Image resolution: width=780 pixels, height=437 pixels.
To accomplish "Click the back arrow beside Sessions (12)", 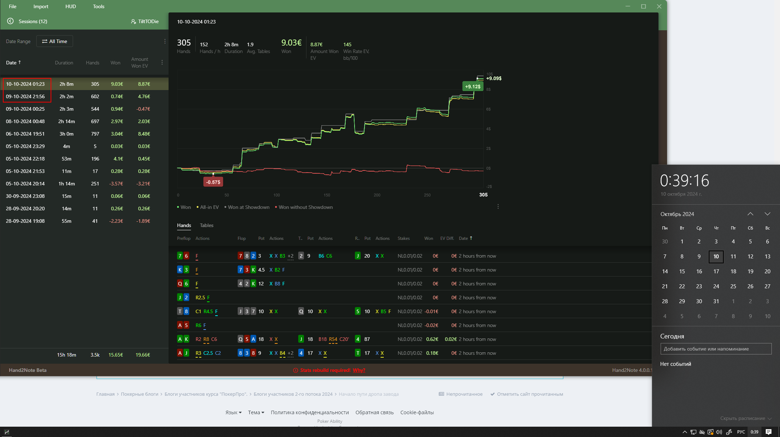I will click(10, 21).
